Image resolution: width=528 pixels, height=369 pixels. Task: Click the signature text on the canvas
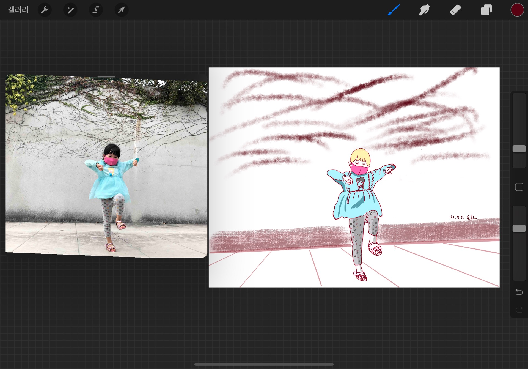[x=464, y=217]
